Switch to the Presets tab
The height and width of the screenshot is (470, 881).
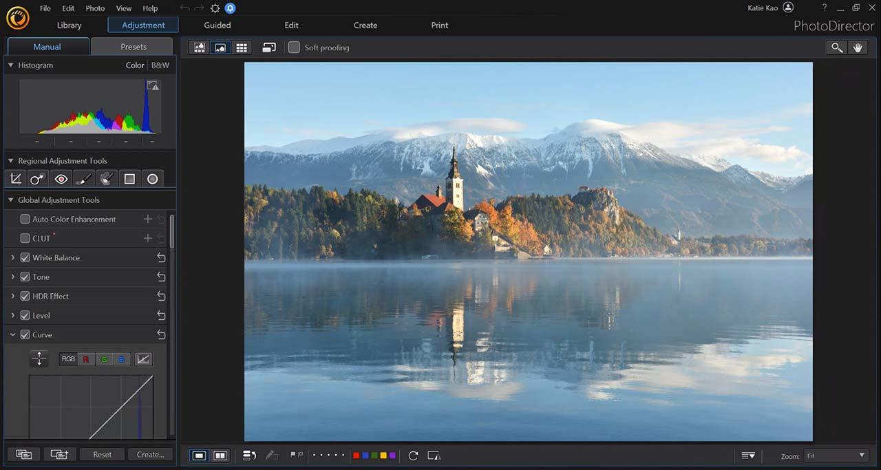[x=133, y=47]
